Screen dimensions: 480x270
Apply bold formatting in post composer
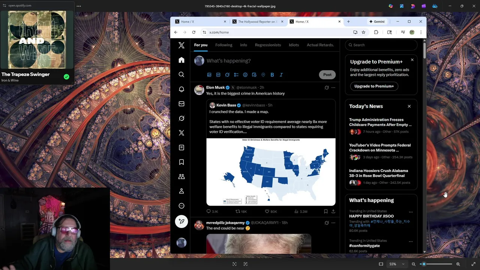click(272, 75)
